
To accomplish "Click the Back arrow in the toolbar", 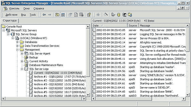I will [x=44, y=15].
